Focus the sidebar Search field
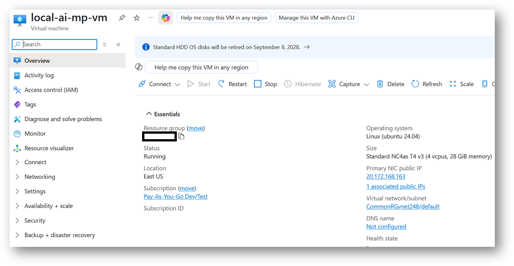This screenshot has height=266, width=514. click(54, 45)
